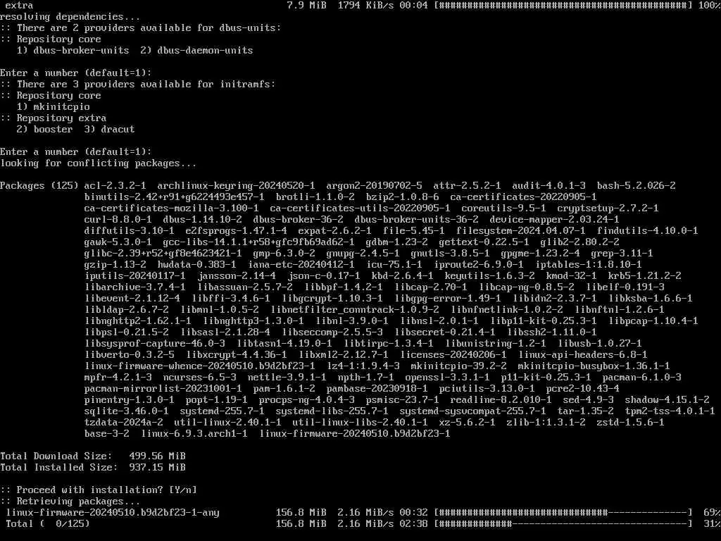Click the booster provider option
Screen dimensions: 721x541
(44, 130)
